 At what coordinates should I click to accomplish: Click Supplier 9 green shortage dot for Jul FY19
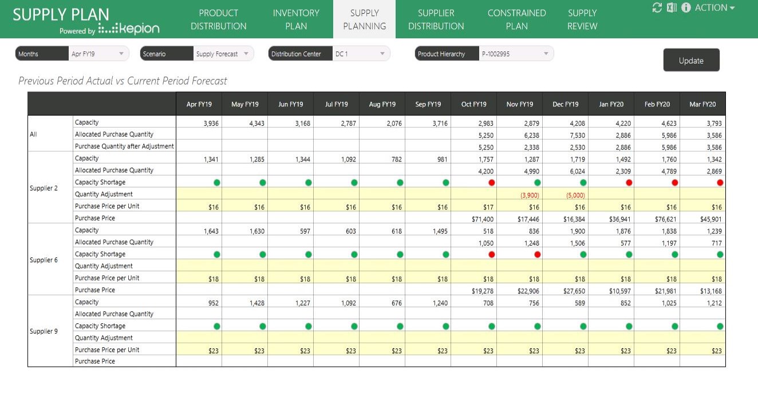click(354, 326)
